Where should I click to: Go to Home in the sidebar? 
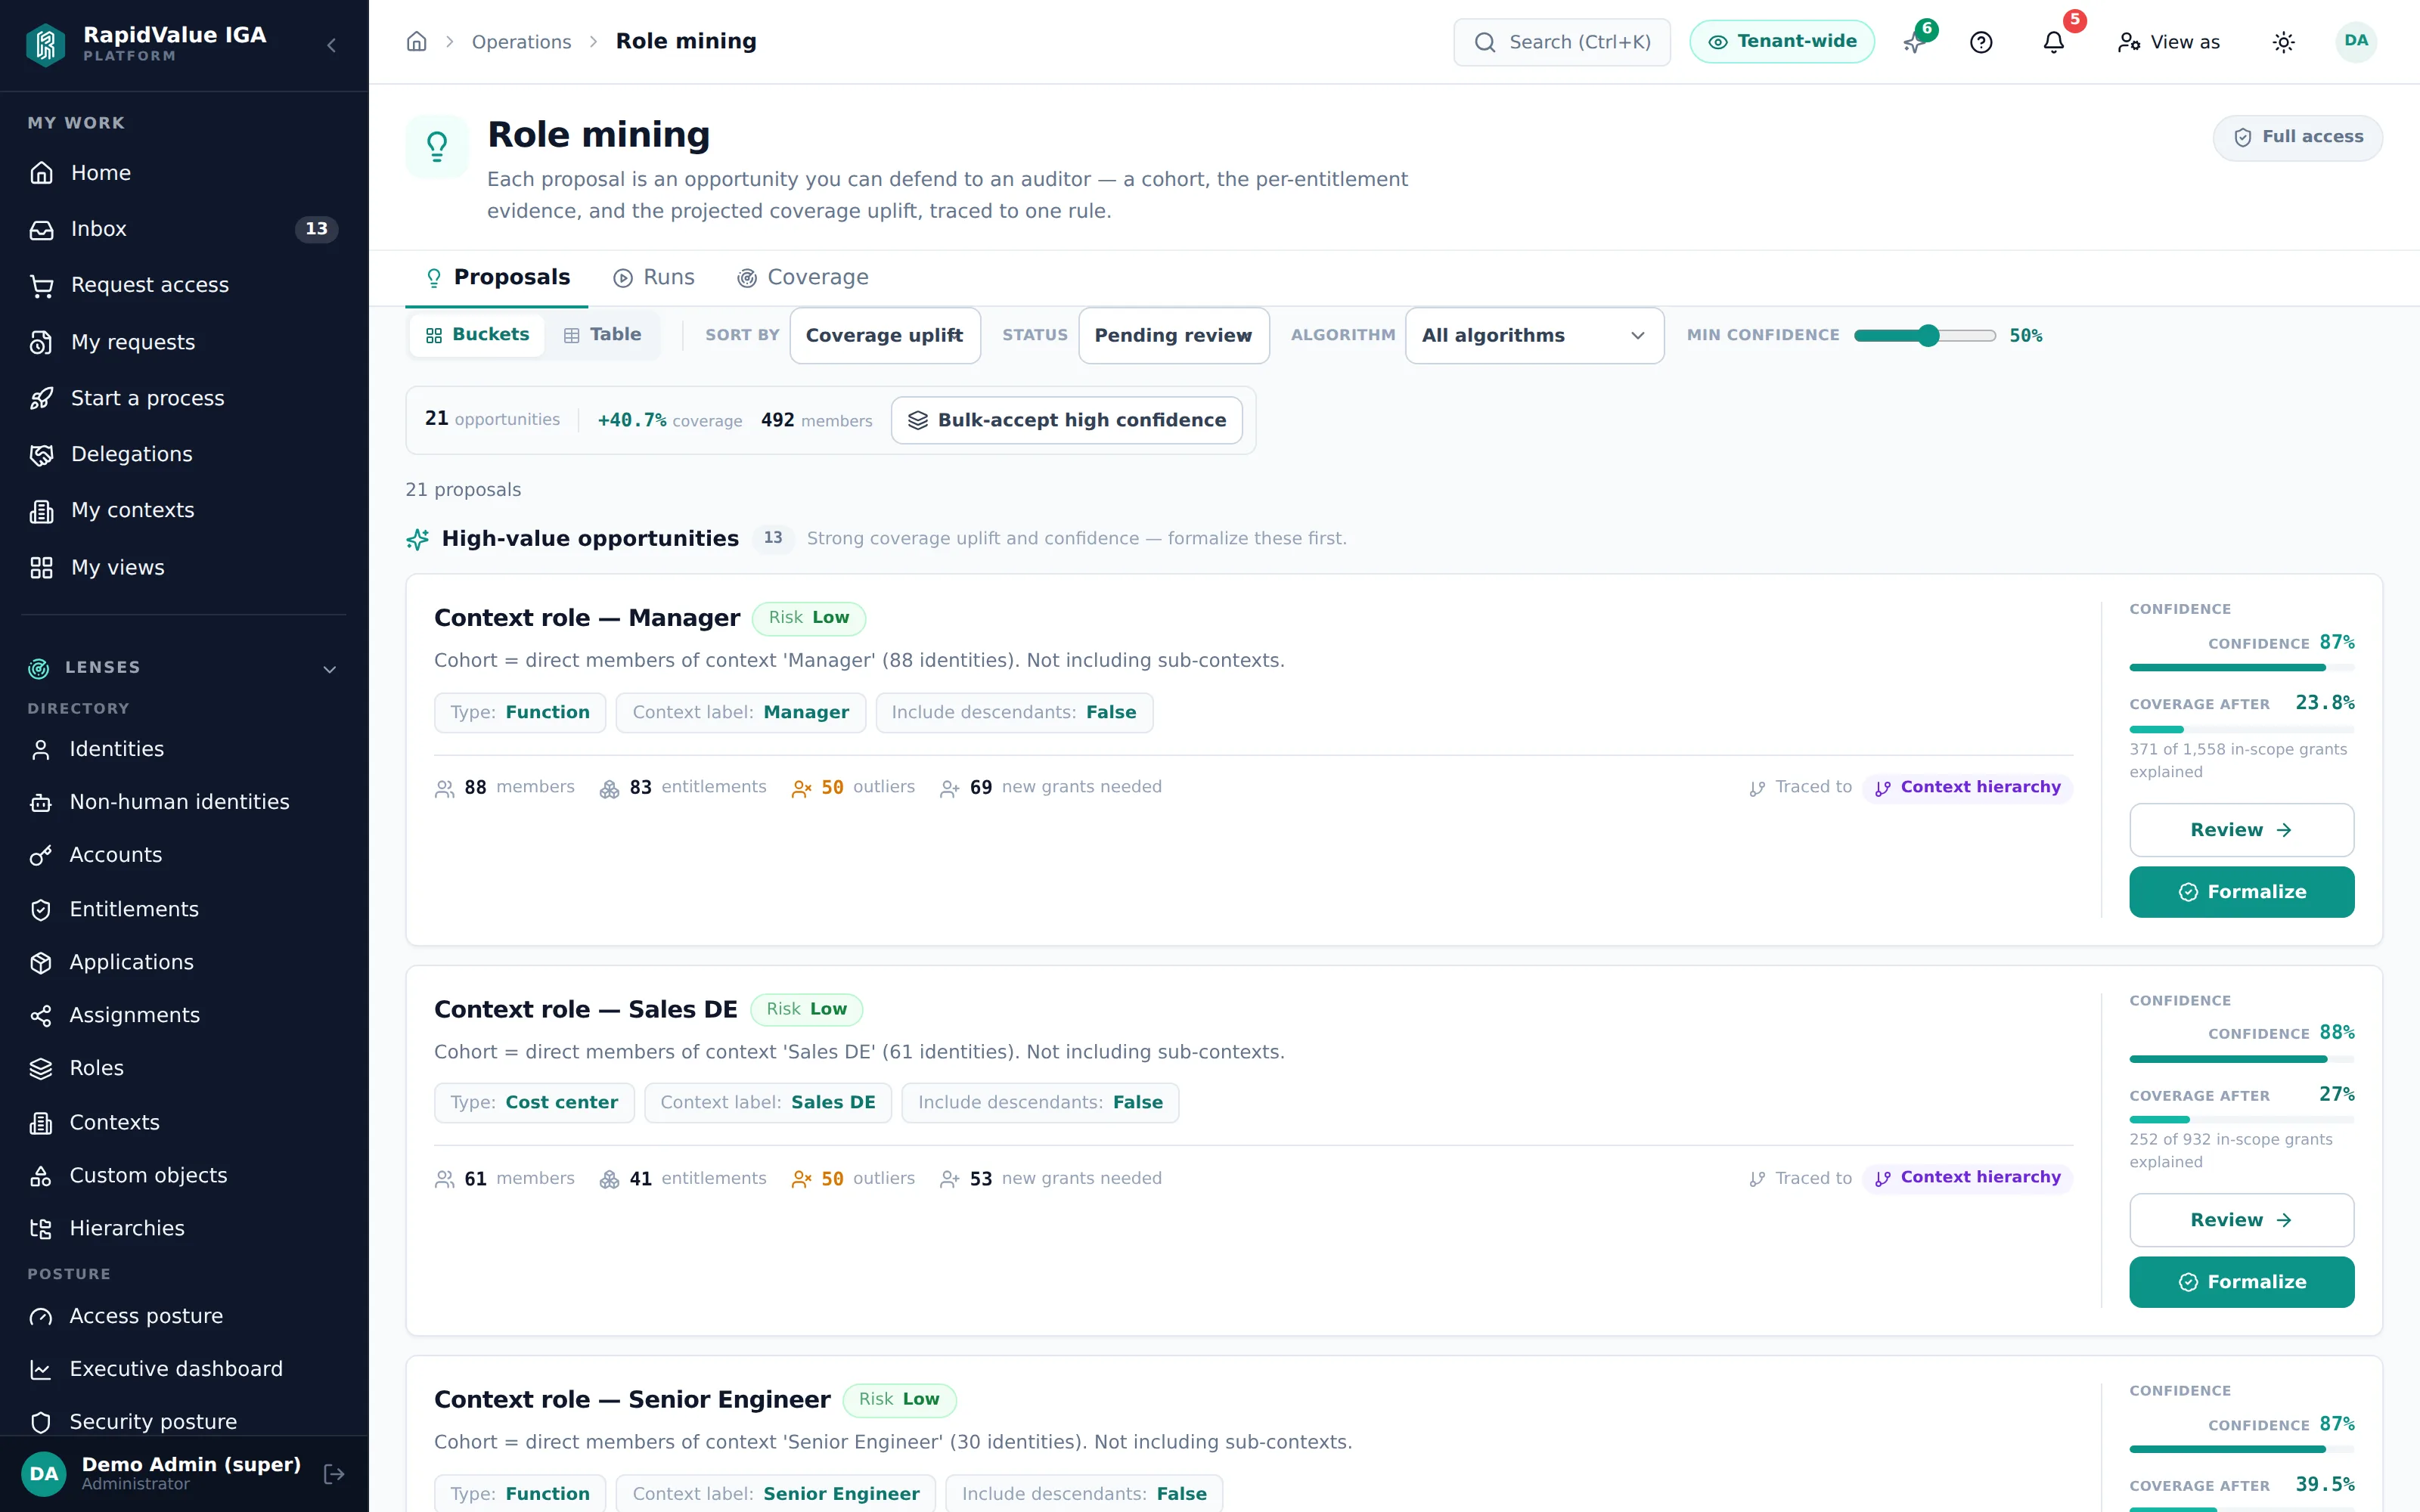184,173
